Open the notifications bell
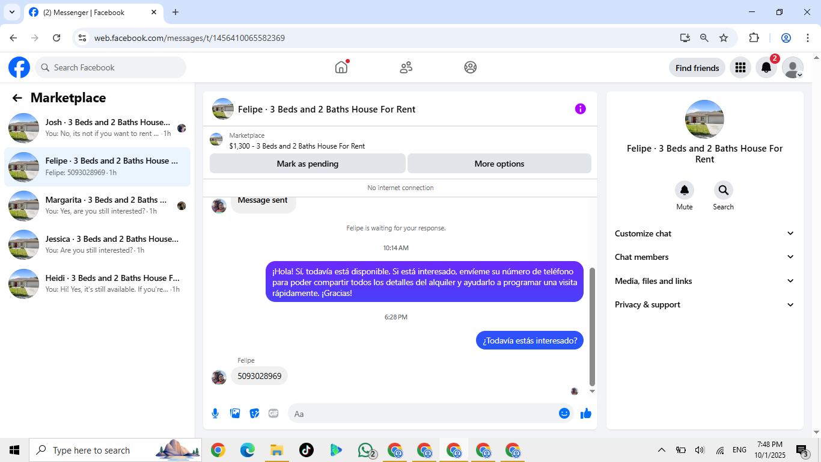This screenshot has width=821, height=462. tap(766, 67)
